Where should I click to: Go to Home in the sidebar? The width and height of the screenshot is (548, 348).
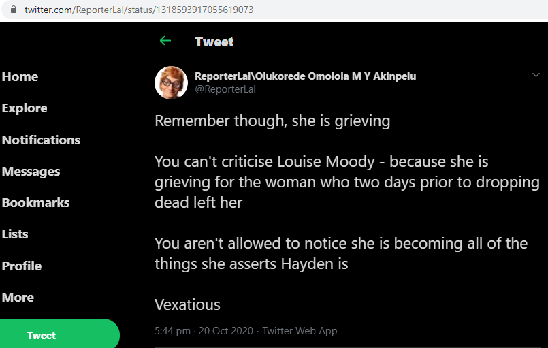tap(20, 77)
